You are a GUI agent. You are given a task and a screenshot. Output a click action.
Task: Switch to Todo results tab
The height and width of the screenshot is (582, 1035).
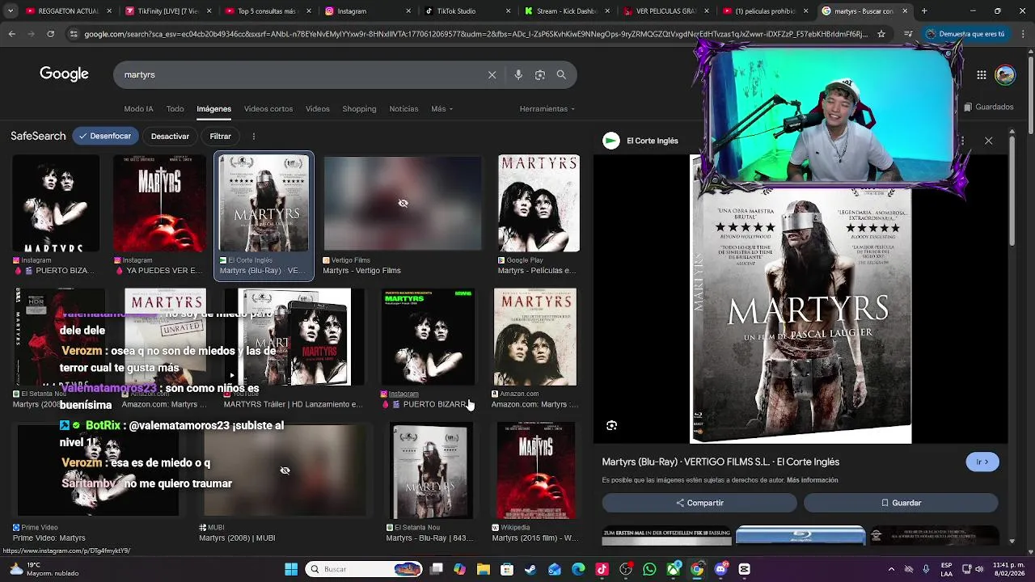tap(175, 109)
